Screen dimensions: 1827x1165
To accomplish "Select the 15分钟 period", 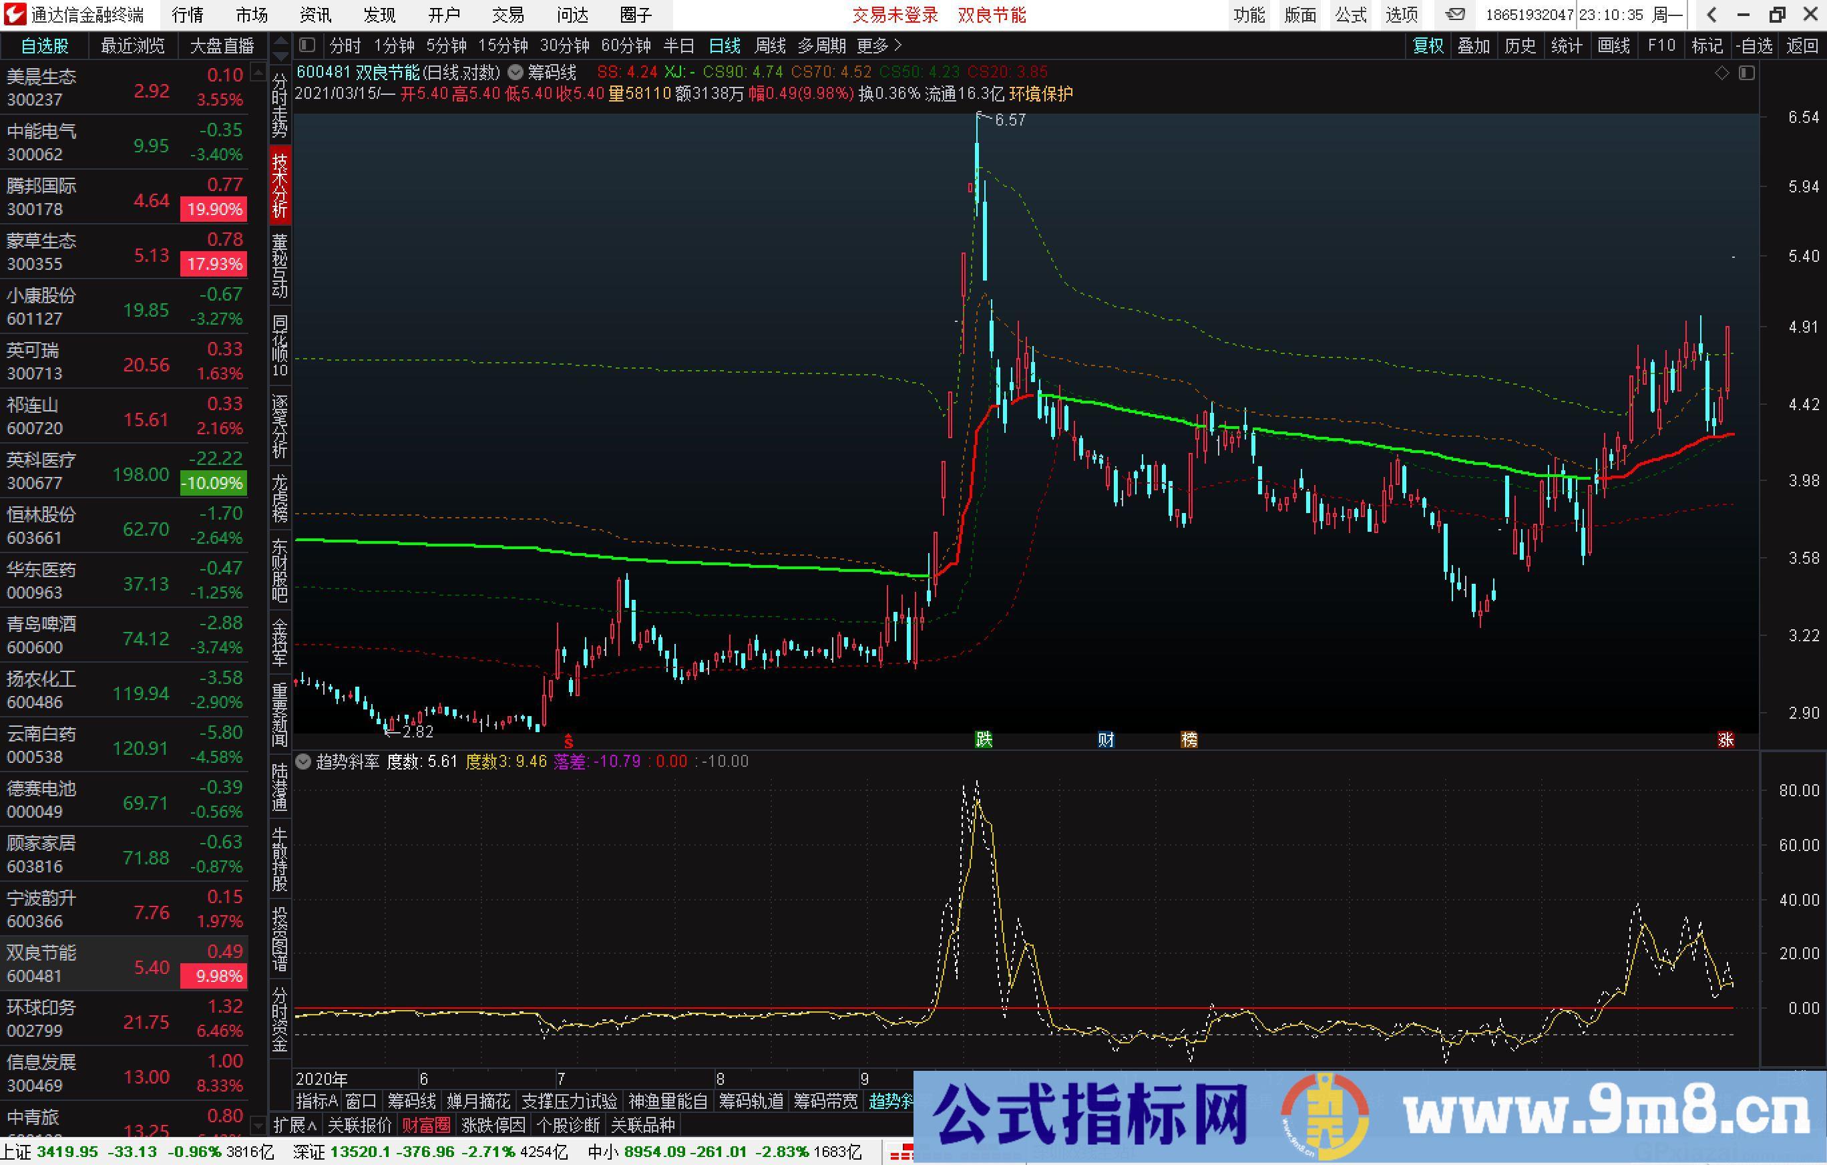I will (x=503, y=45).
